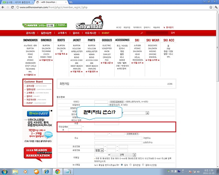Open a new tab in the browser
Viewport: 219px width, 175px height.
(71, 2)
